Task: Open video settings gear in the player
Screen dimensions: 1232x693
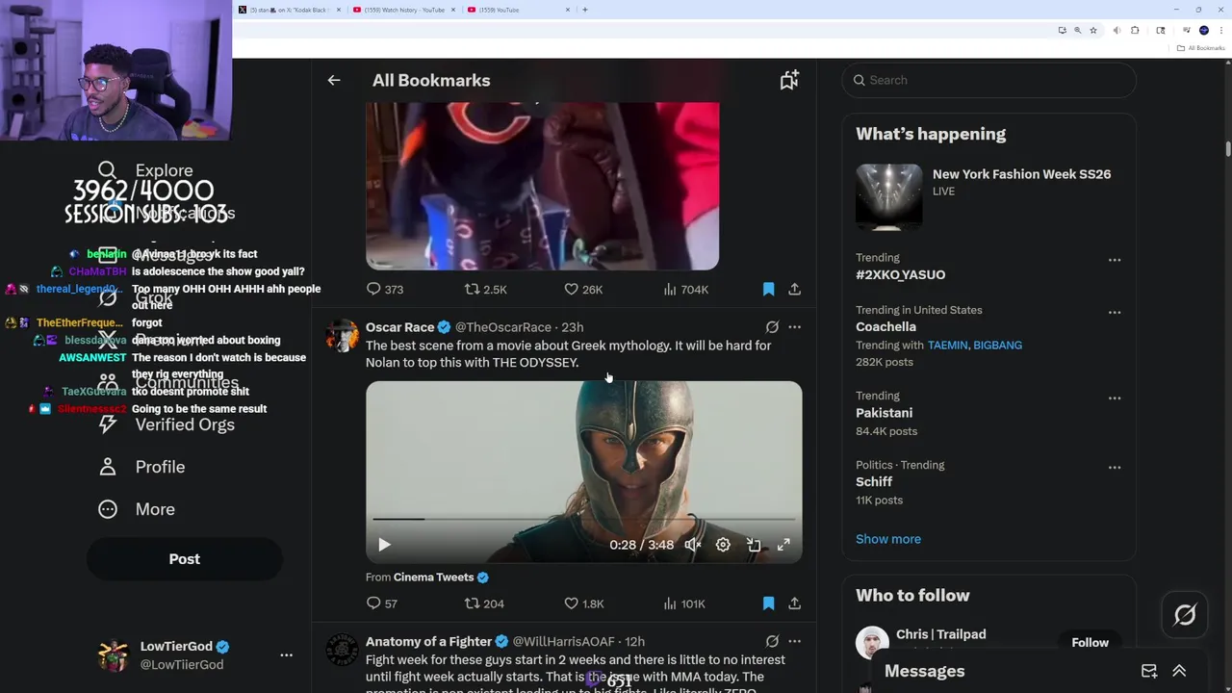Action: (x=723, y=545)
